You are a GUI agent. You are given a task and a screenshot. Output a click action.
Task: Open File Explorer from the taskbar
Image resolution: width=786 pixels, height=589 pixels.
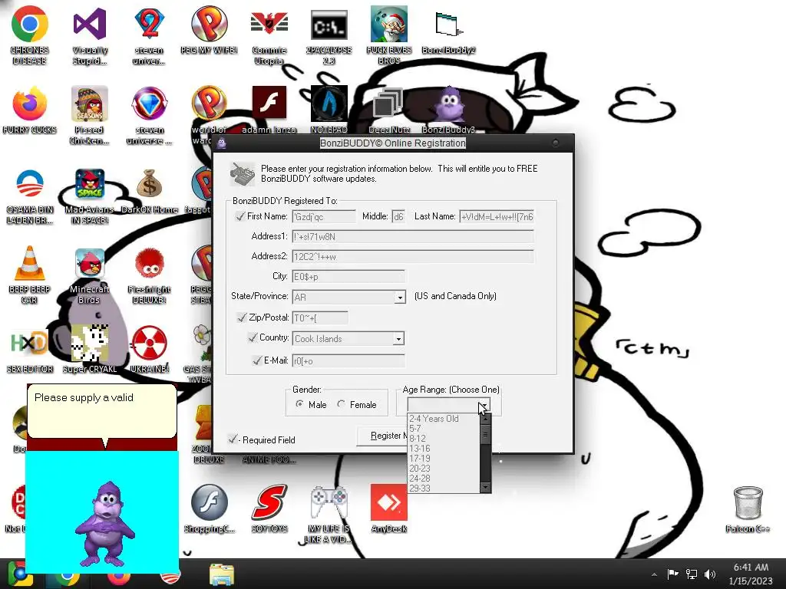(222, 575)
